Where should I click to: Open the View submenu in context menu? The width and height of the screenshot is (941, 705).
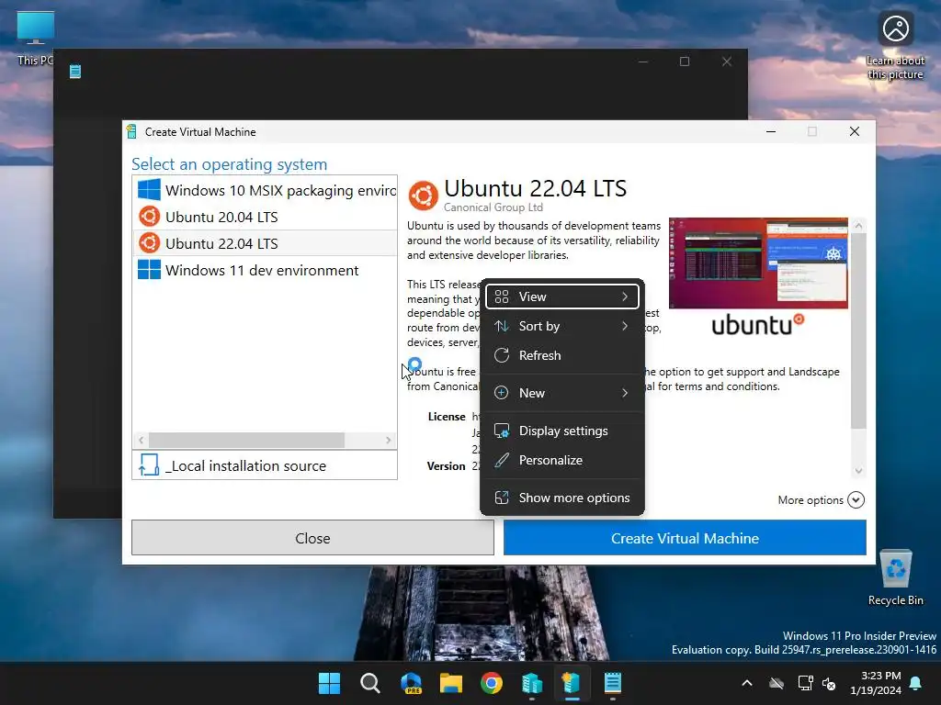561,297
